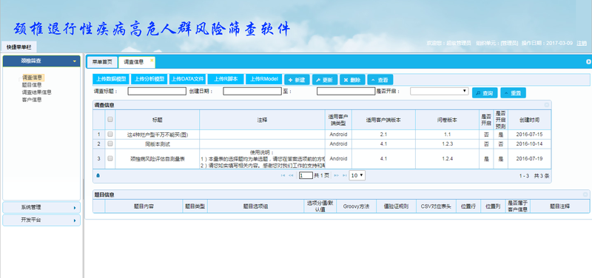Screen dimensions: 592x278
Task: Click the 题目内容 column header
Action: (144, 206)
